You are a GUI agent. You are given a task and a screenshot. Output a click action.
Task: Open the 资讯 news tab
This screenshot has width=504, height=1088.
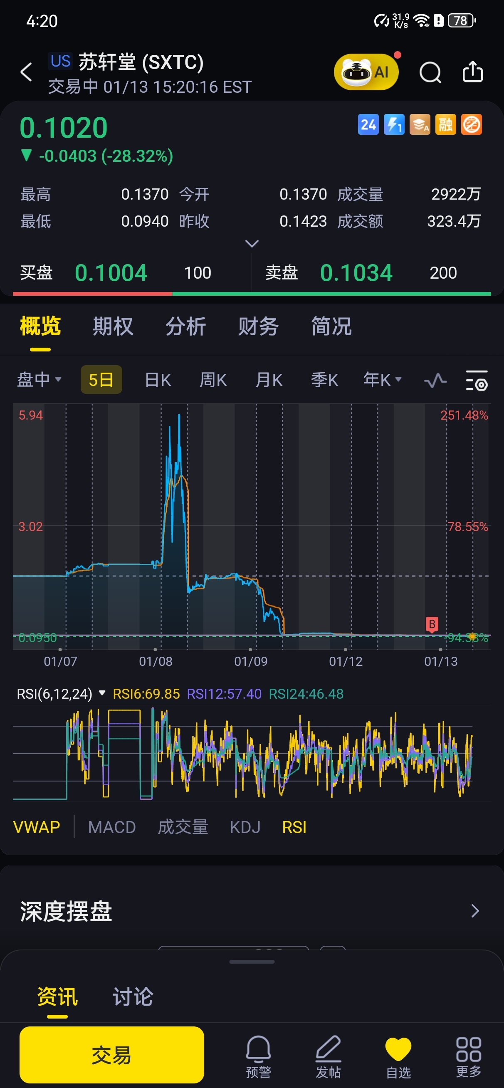coord(57,997)
